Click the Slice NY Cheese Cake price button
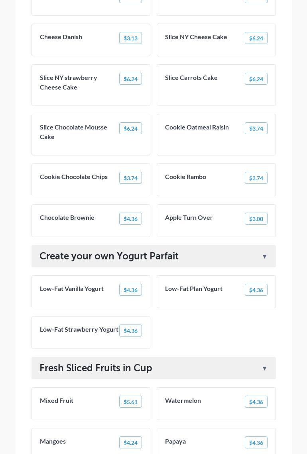This screenshot has height=454, width=307. (256, 38)
